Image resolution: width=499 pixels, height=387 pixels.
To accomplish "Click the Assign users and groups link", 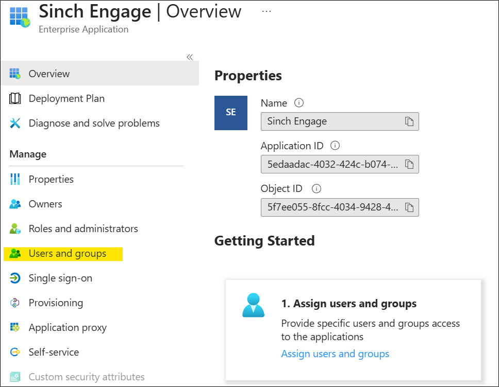I will pos(335,354).
